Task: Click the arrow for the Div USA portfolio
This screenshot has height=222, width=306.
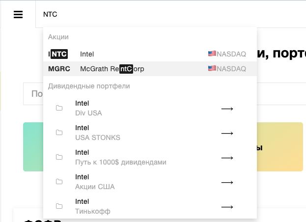Action: (227, 109)
